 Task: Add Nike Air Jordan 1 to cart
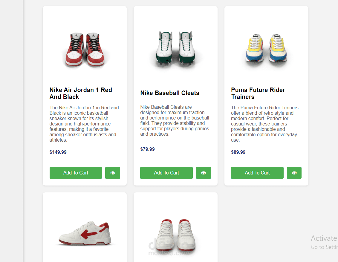76,173
